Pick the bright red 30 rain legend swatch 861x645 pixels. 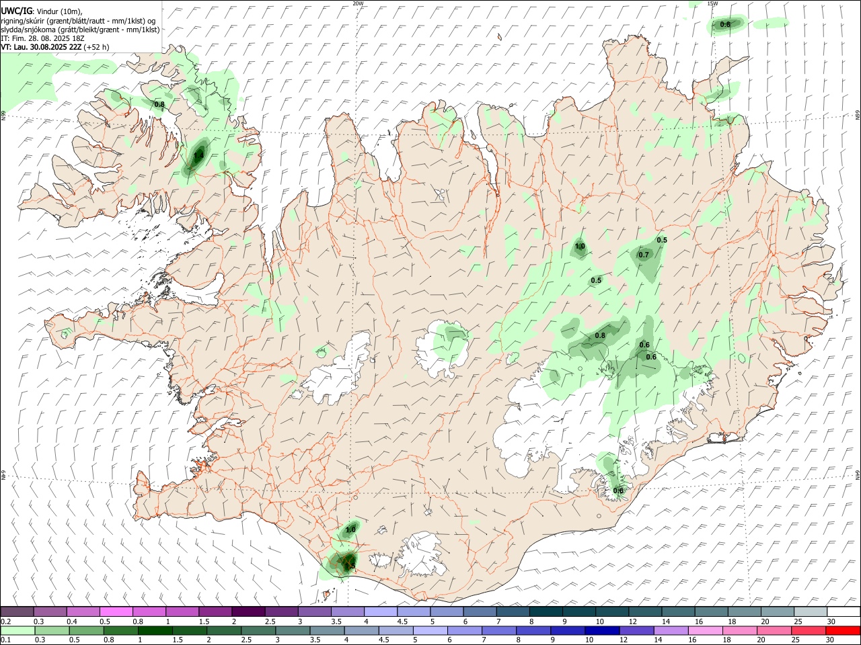[x=844, y=630]
